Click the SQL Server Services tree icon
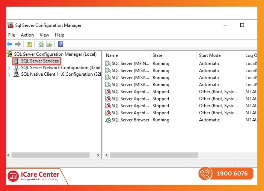264x191 pixels. click(16, 61)
